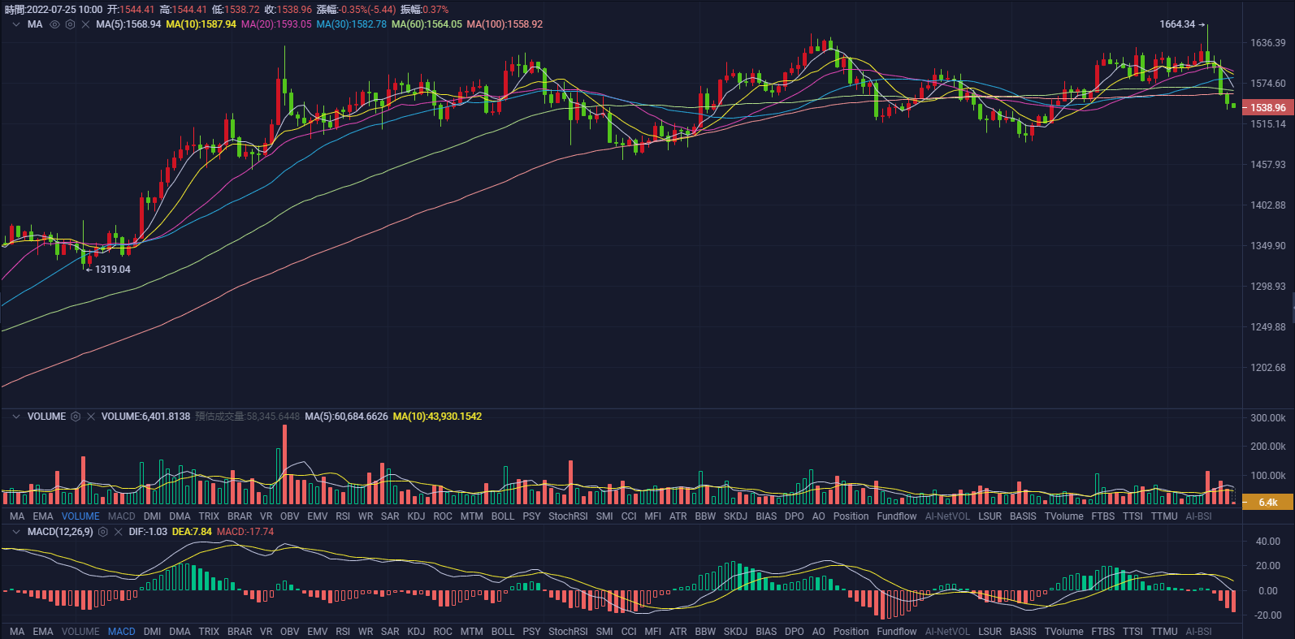The height and width of the screenshot is (639, 1295).
Task: Click the blue MA(30):1582.78 legend value
Action: tap(351, 24)
